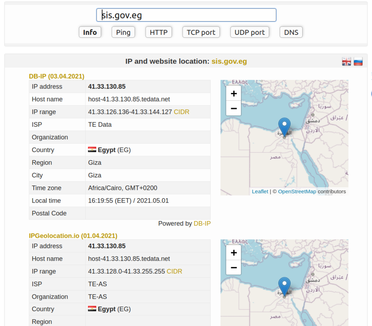Open the DB-IP (03.04.2021) heading link
This screenshot has width=372, height=326.
click(x=57, y=76)
